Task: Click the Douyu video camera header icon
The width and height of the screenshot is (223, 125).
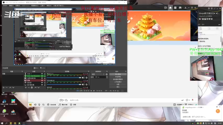Action: click(166, 8)
